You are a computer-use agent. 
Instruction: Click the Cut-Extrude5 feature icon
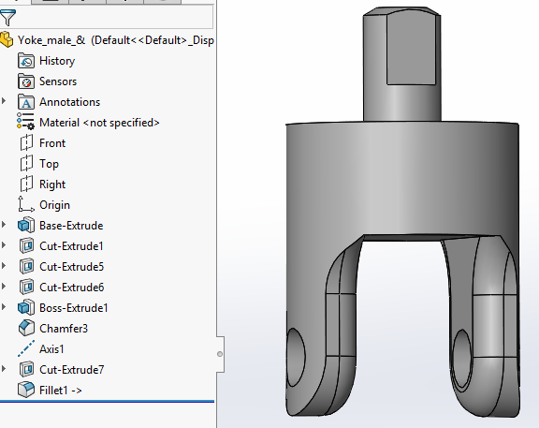(x=26, y=266)
